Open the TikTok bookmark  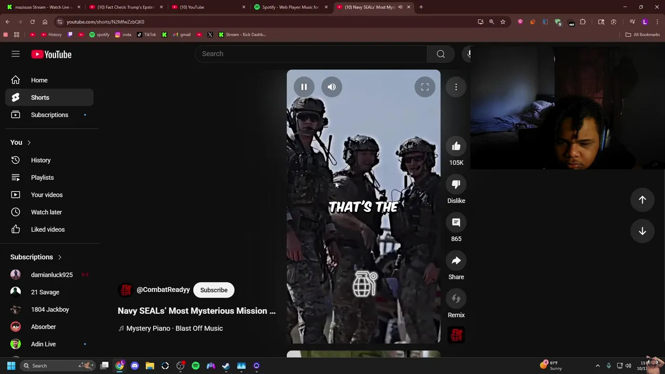pyautogui.click(x=146, y=34)
